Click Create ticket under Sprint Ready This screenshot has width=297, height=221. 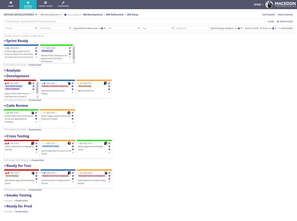pyautogui.click(x=35, y=65)
